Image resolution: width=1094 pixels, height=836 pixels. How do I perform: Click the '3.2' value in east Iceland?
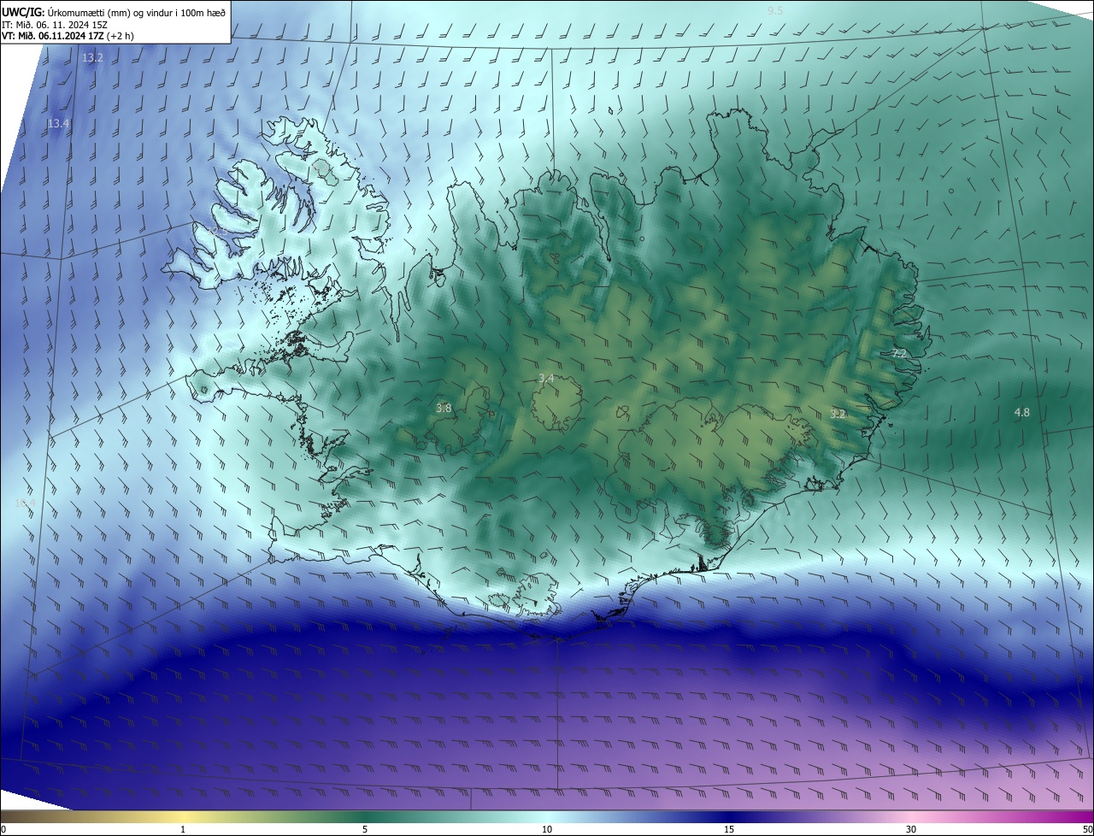(838, 414)
